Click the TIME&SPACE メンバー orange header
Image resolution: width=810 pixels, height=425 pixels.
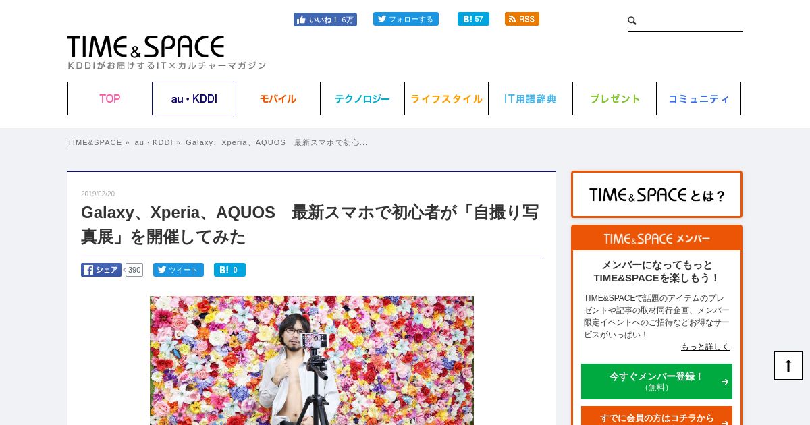tap(657, 238)
